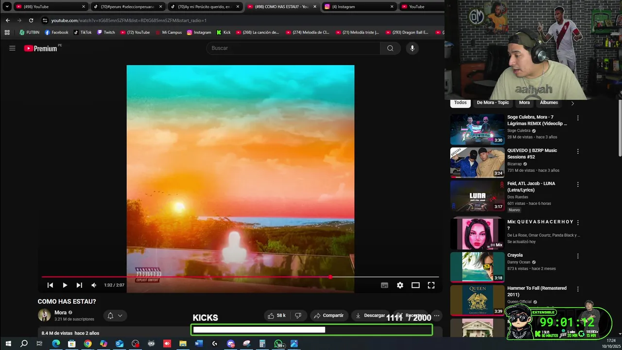Open File Explorer from the taskbar
Viewport: 622px width, 350px height.
(183, 344)
